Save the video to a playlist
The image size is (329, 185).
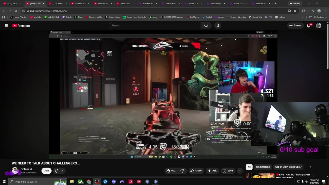click(228, 171)
